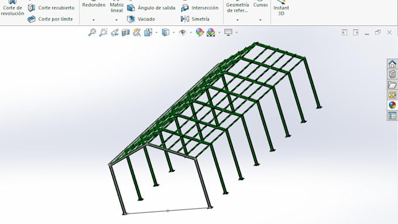Close the document window

(x=389, y=33)
